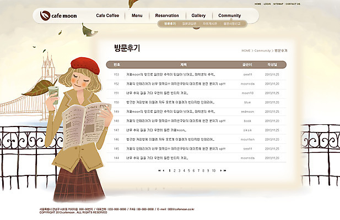Open post number 150 title
340x220 pixels.
[170, 102]
